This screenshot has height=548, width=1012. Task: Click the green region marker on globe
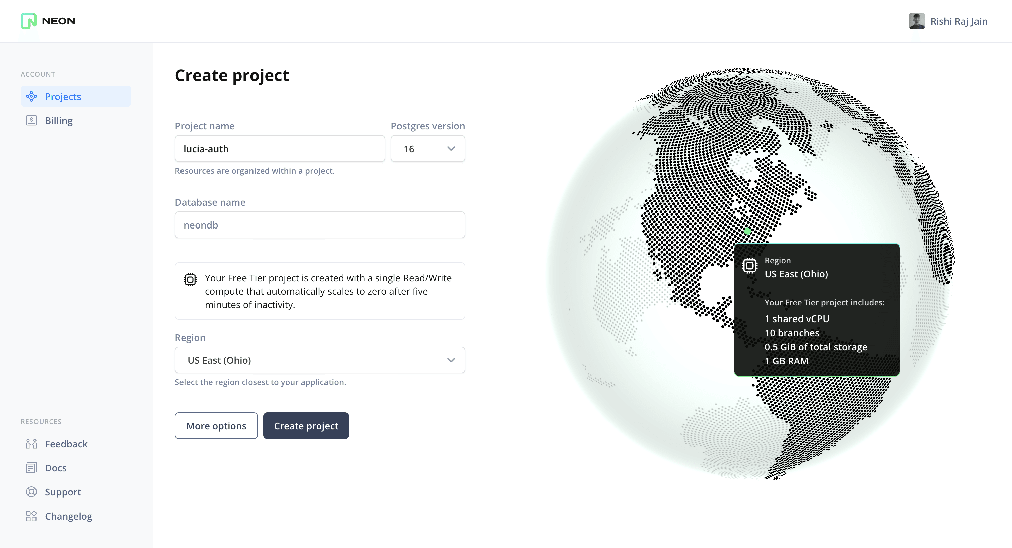click(x=747, y=231)
